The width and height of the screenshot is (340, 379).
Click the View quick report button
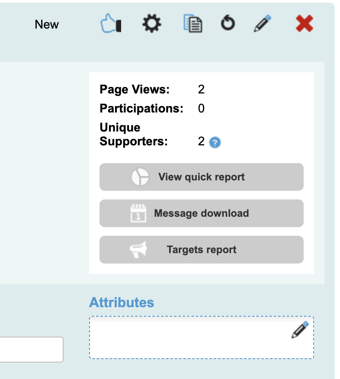201,177
